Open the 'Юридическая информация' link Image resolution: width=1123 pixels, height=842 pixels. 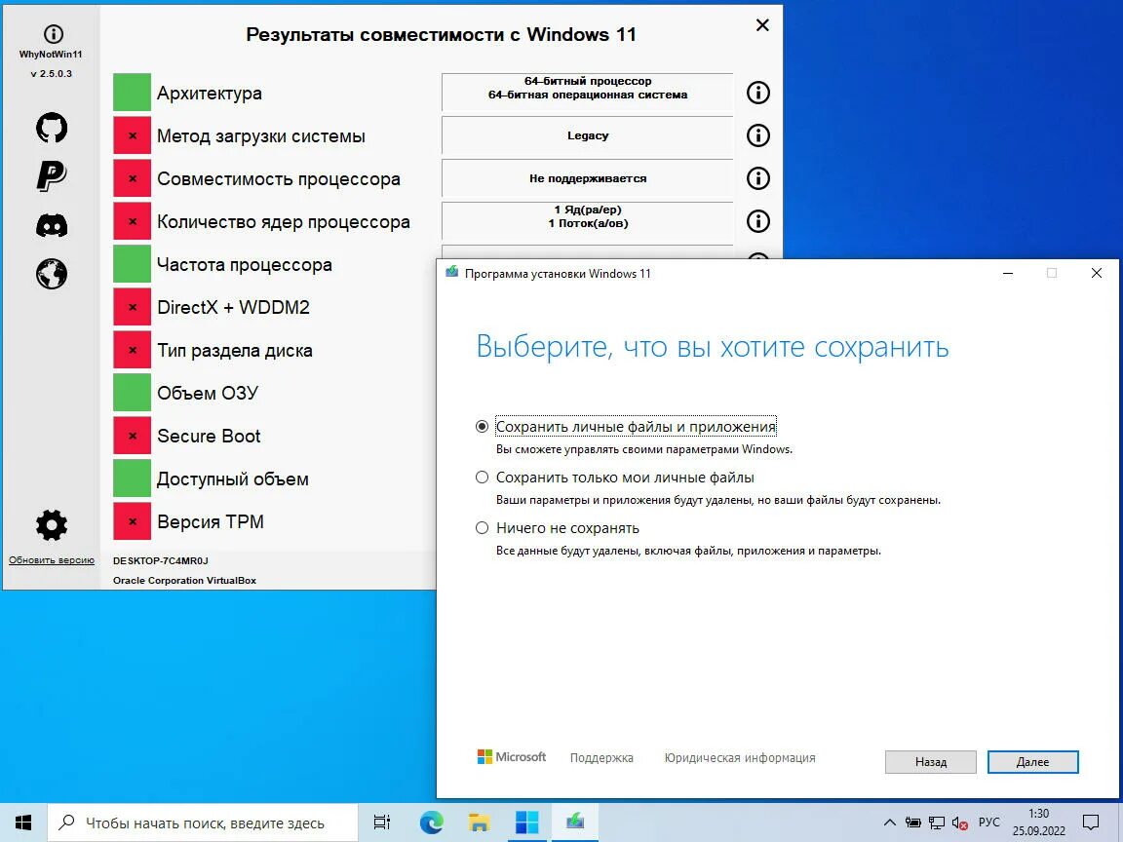pos(740,757)
